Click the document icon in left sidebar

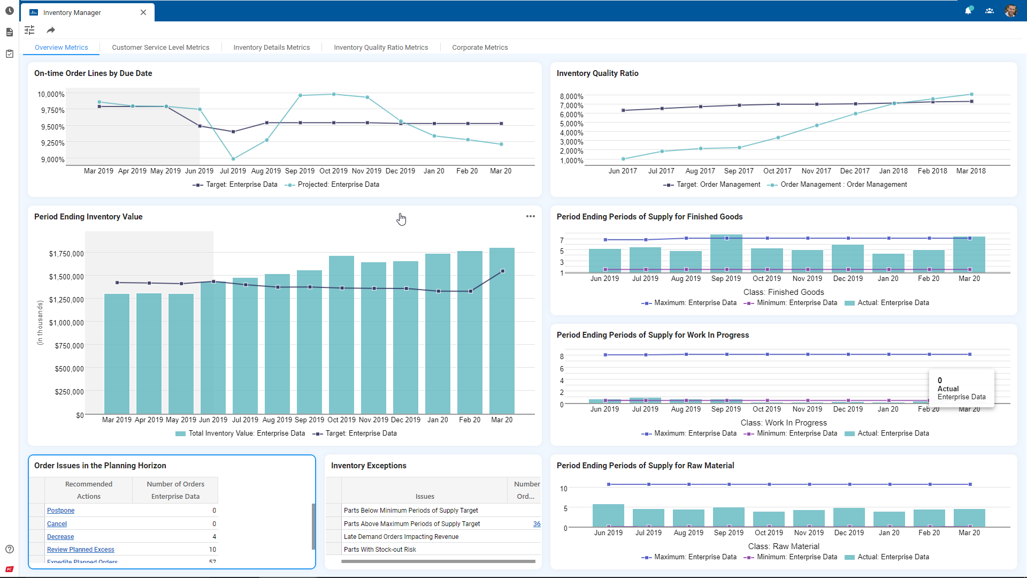(9, 33)
